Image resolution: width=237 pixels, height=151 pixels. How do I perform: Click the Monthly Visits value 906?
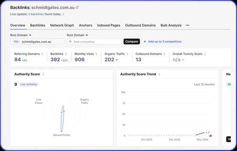click(x=80, y=60)
